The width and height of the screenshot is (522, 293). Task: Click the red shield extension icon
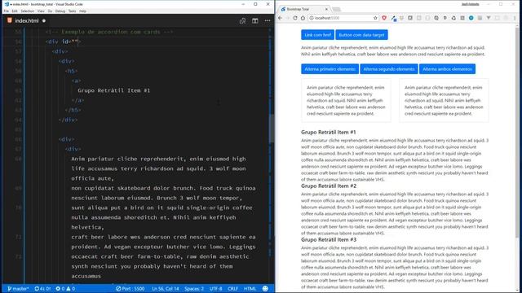point(384,18)
